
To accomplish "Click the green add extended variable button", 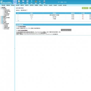I will [85, 8].
